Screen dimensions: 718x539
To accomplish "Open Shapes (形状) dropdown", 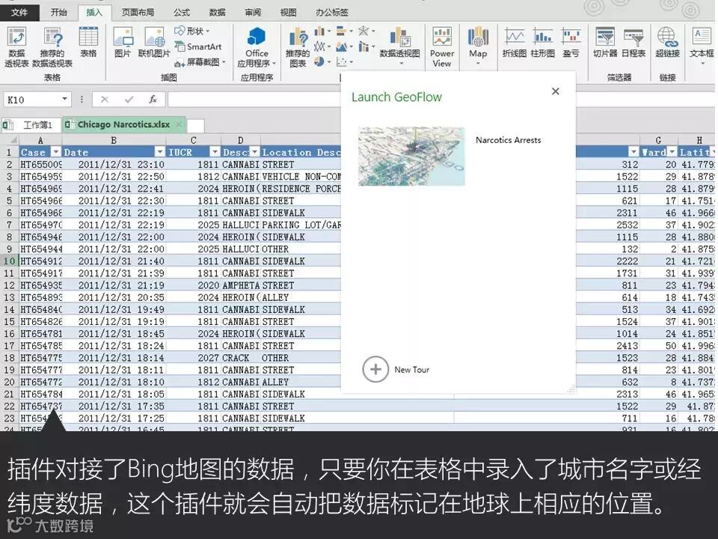I will tap(192, 31).
